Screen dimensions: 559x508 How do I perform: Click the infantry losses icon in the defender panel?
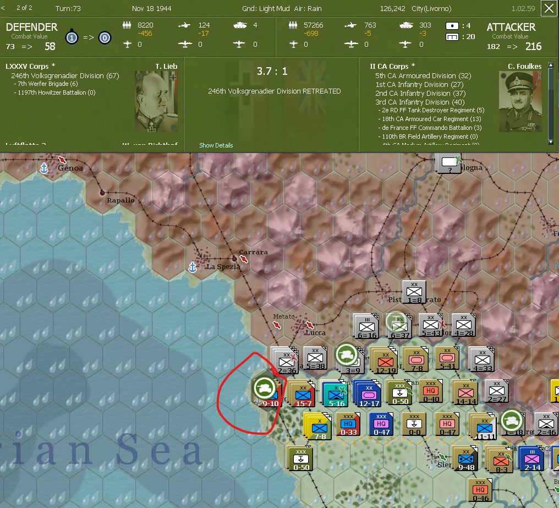point(127,25)
